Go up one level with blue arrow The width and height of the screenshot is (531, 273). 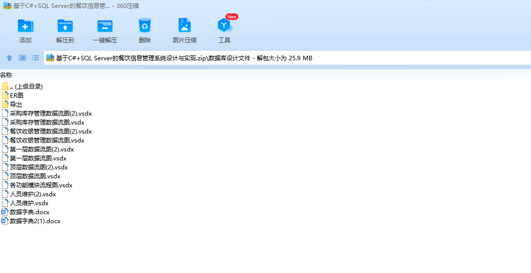coord(9,58)
